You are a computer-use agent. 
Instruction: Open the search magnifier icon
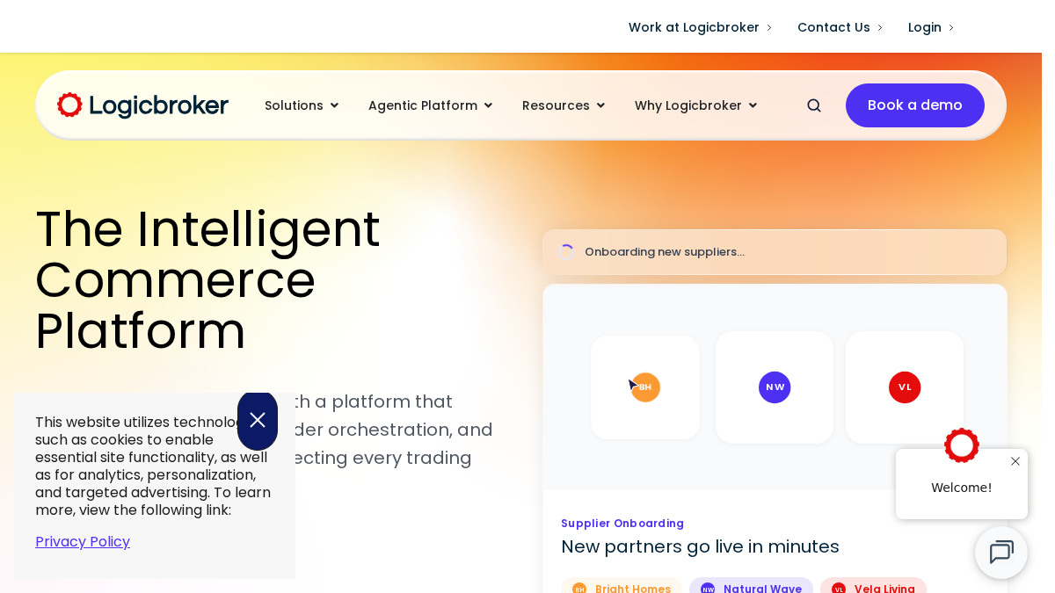point(814,105)
